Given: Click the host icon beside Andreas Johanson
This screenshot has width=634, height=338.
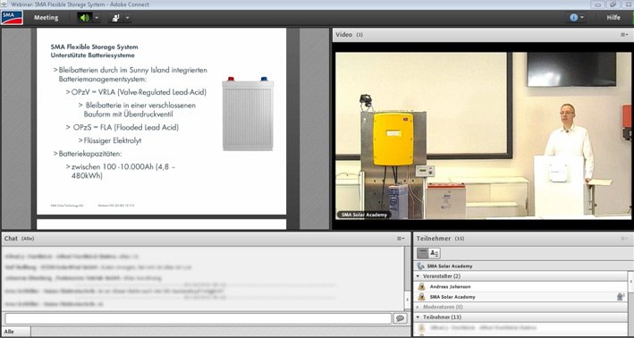Looking at the screenshot, I should pyautogui.click(x=421, y=287).
